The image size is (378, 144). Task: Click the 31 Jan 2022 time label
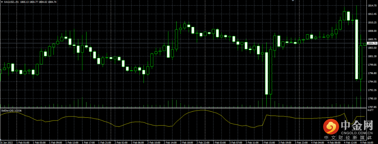click(x=6, y=142)
